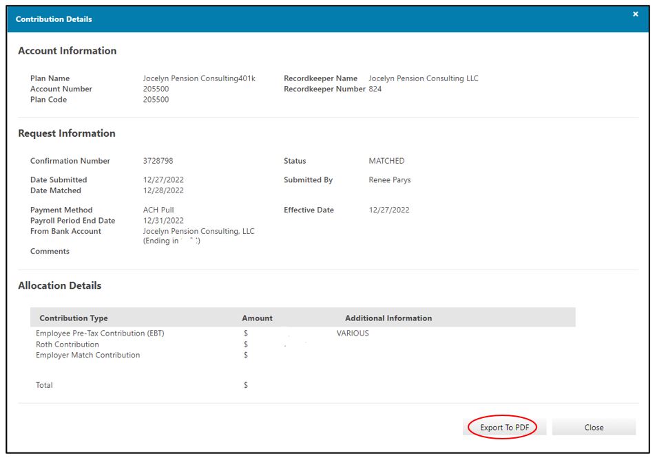The height and width of the screenshot is (460, 655).
Task: Dismiss dialog with the X icon
Action: (635, 14)
